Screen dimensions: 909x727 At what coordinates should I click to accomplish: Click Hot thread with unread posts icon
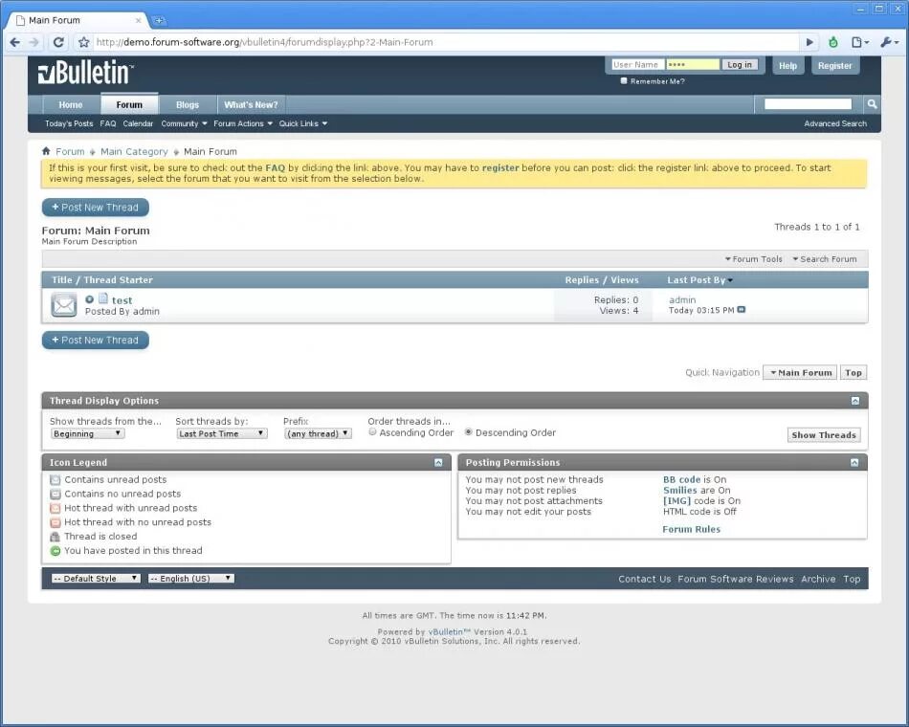(55, 509)
